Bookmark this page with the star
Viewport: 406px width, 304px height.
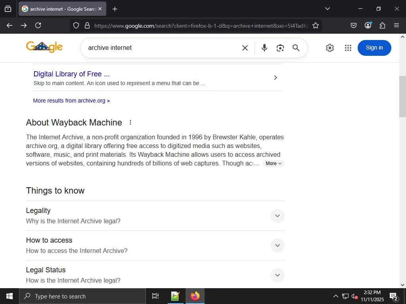click(315, 25)
